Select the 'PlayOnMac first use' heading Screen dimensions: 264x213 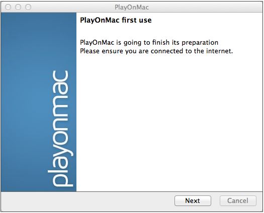coord(116,20)
